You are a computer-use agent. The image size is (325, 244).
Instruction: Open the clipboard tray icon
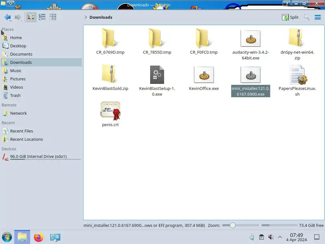(x=262, y=237)
